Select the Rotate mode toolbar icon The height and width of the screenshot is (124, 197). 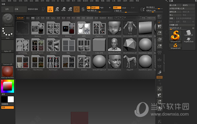[70, 9]
